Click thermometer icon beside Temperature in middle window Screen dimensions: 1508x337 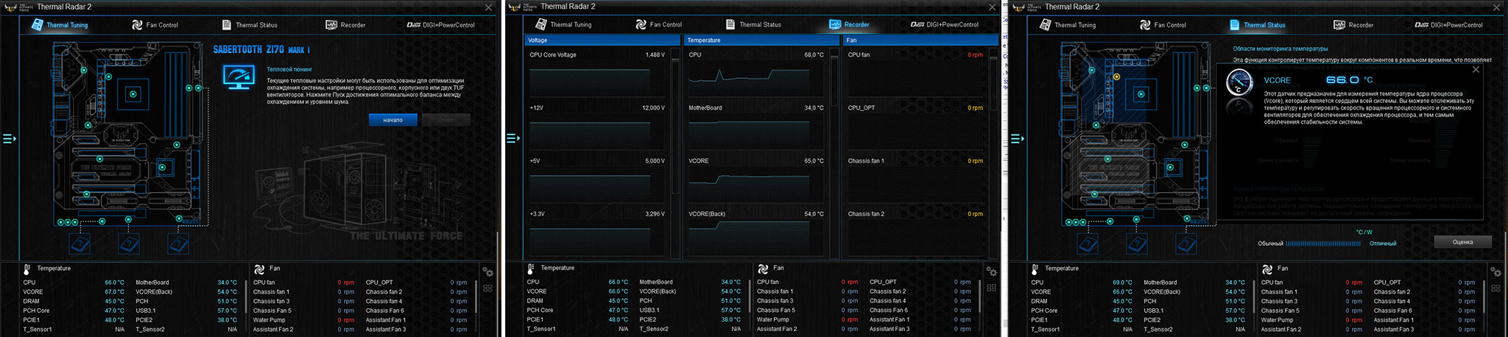coord(531,269)
